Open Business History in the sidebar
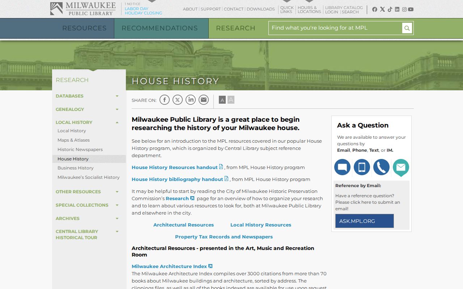This screenshot has height=289, width=463. (x=76, y=168)
